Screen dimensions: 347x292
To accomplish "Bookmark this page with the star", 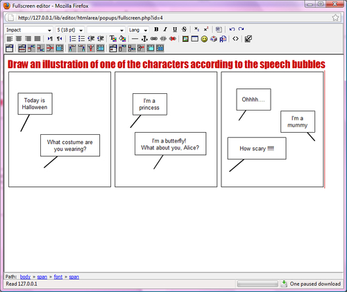I will (335, 17).
